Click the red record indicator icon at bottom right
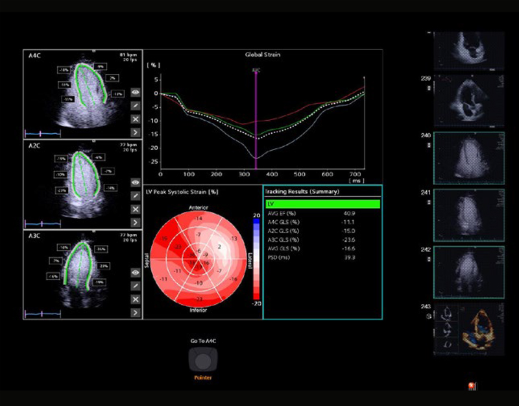519x406 pixels. pos(472,387)
